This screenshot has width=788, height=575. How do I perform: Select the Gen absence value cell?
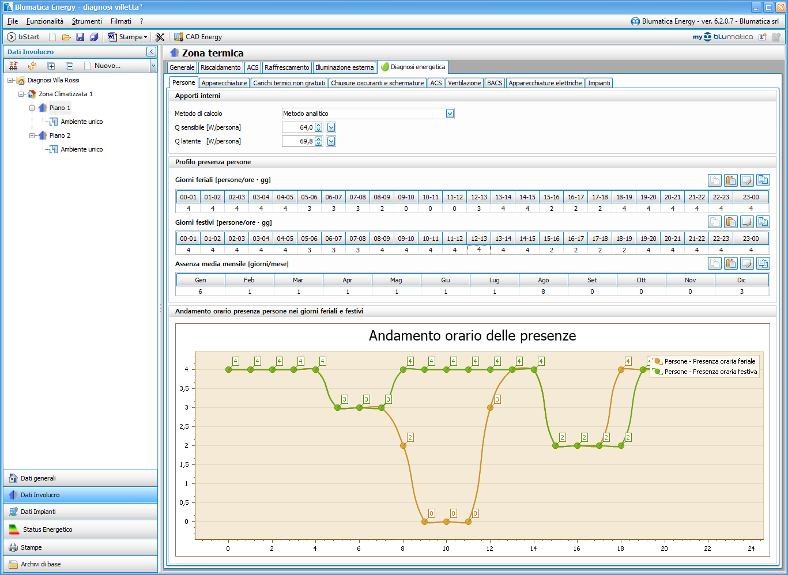200,292
